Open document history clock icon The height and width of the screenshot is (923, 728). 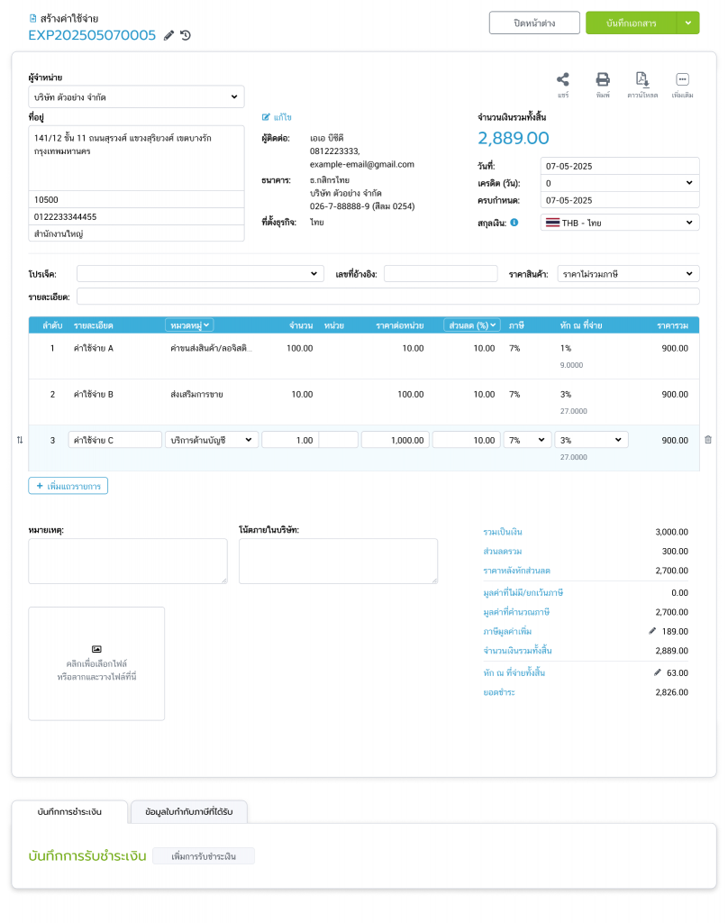[185, 36]
